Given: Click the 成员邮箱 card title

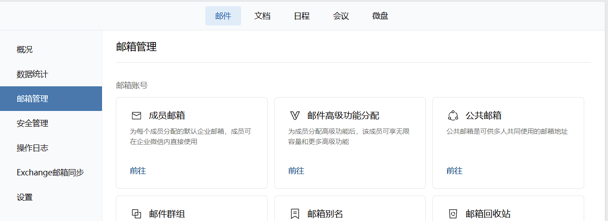Looking at the screenshot, I should [x=167, y=116].
